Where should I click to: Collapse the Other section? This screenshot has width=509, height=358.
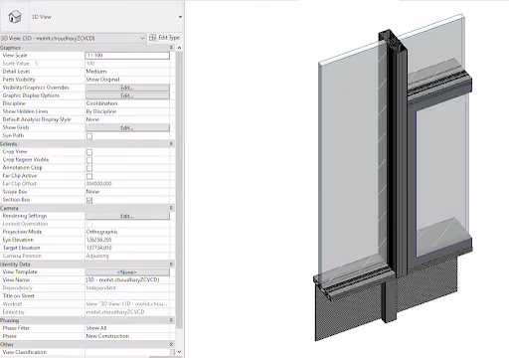[171, 344]
